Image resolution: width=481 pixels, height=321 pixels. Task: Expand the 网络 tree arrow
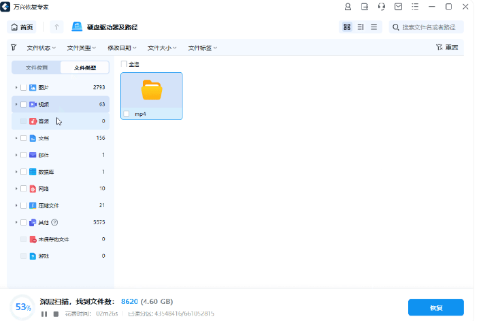click(16, 189)
